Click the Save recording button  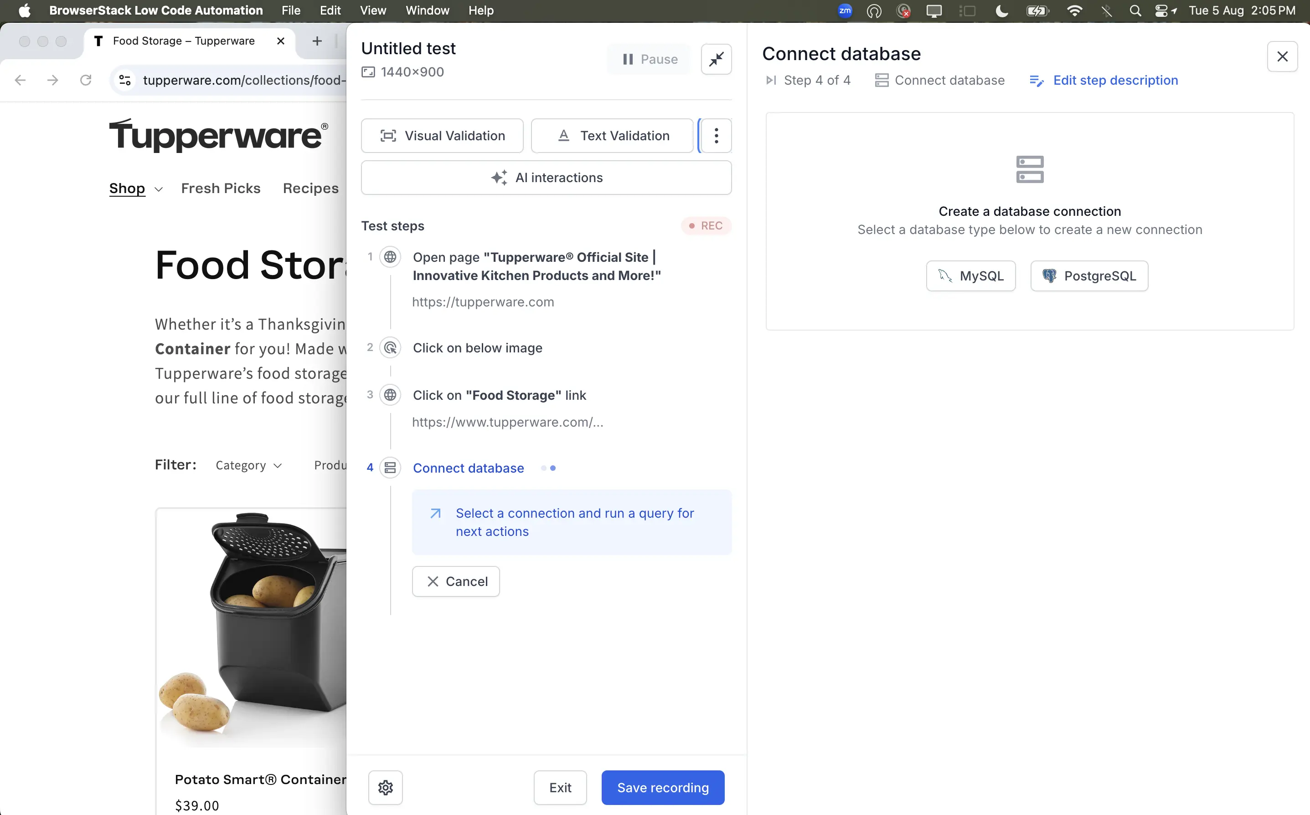[663, 788]
